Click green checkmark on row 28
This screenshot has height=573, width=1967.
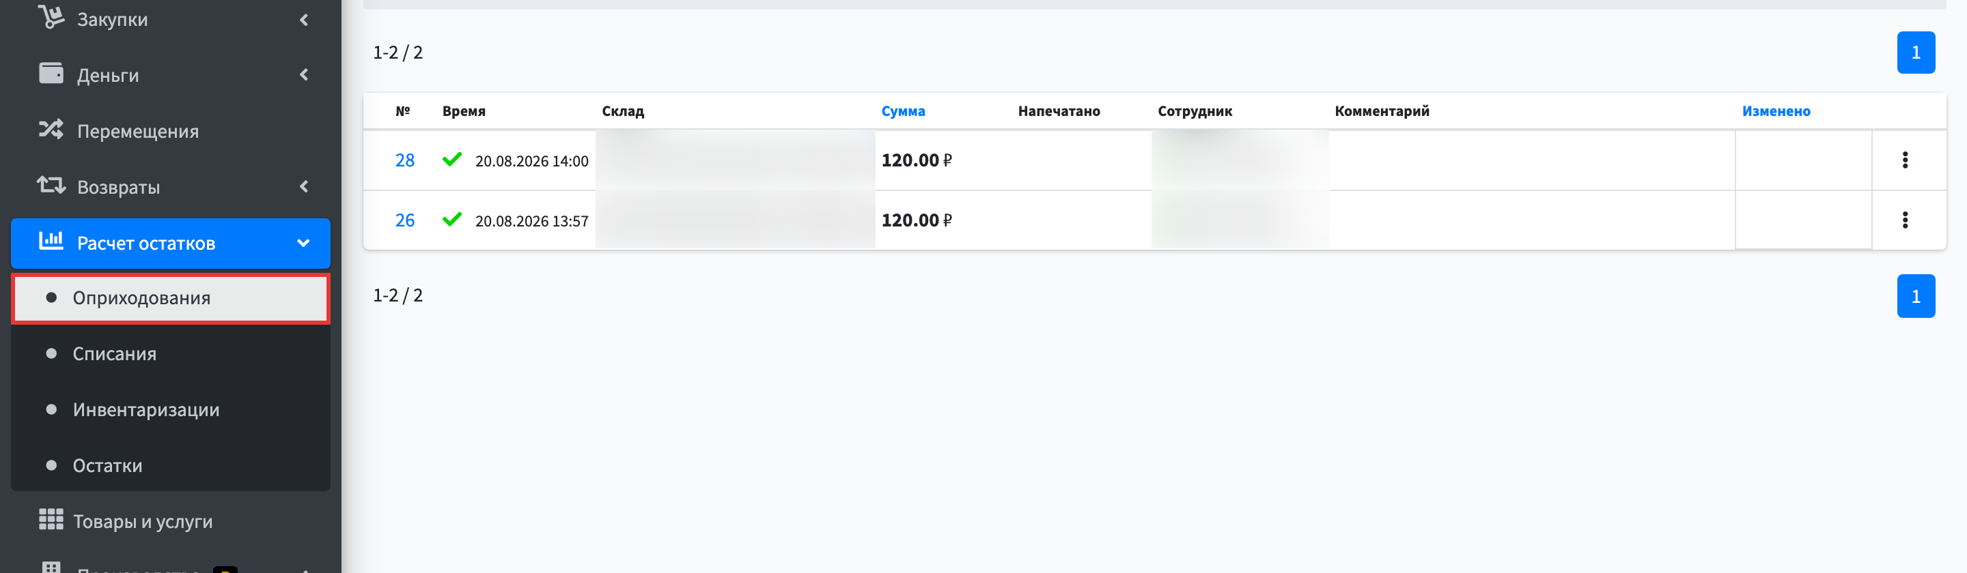click(452, 159)
